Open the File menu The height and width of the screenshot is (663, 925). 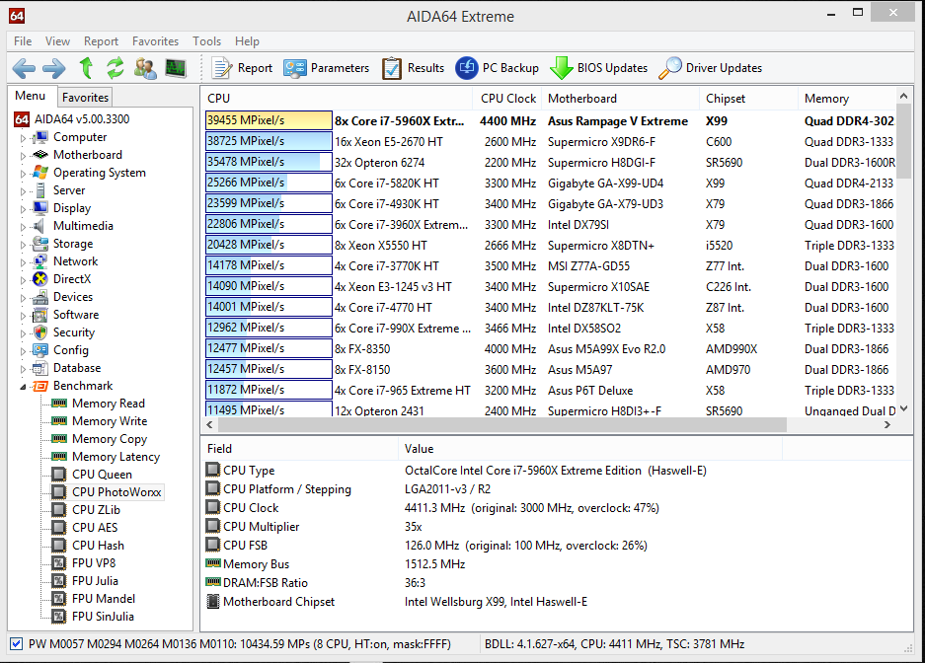23,41
